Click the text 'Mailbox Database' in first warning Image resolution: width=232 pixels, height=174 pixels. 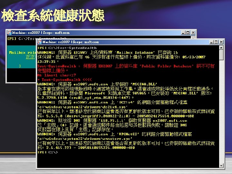tap(135, 53)
